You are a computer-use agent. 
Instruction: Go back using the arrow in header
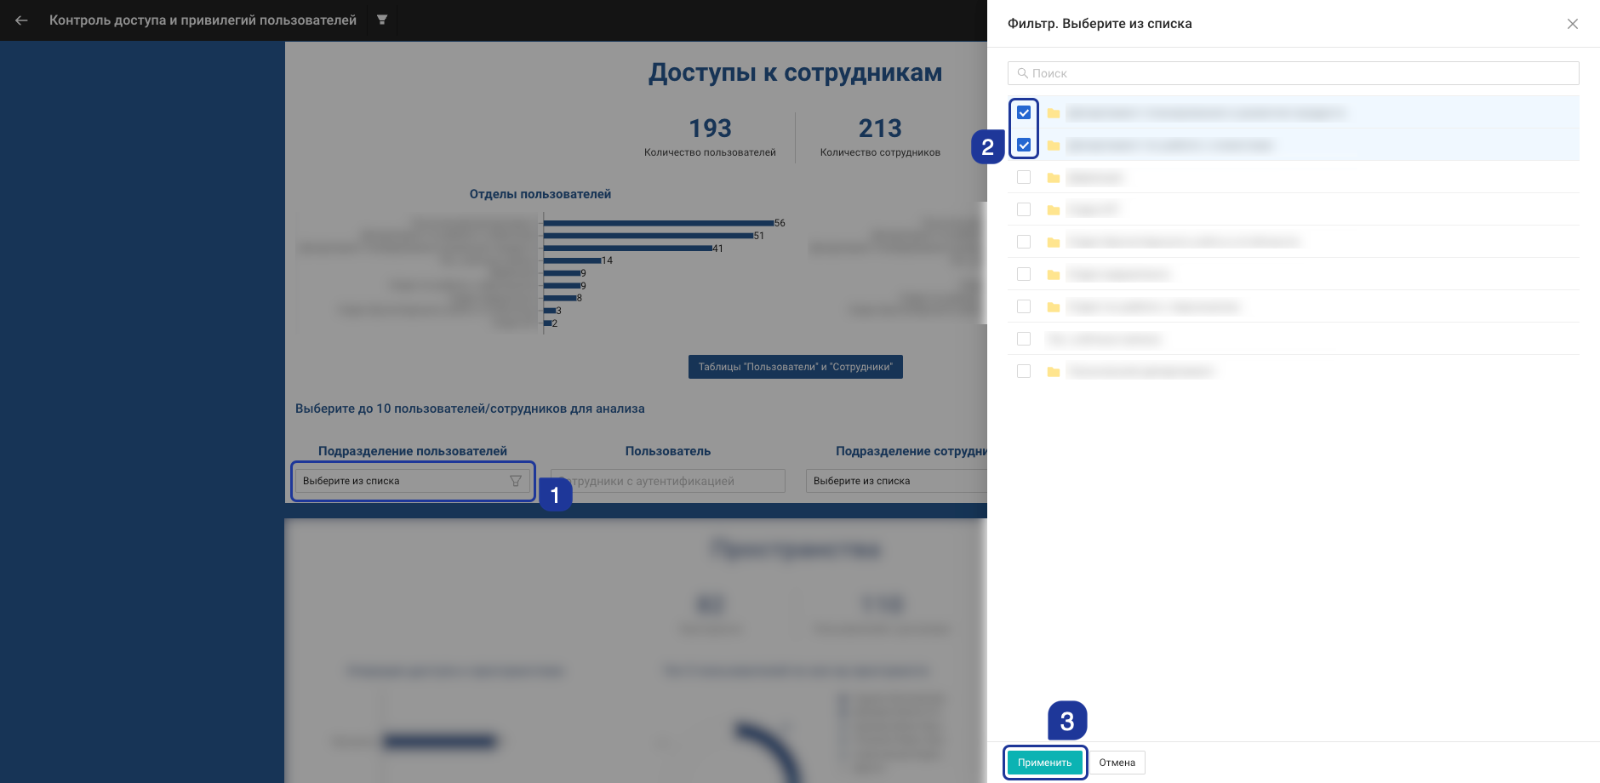click(x=21, y=20)
